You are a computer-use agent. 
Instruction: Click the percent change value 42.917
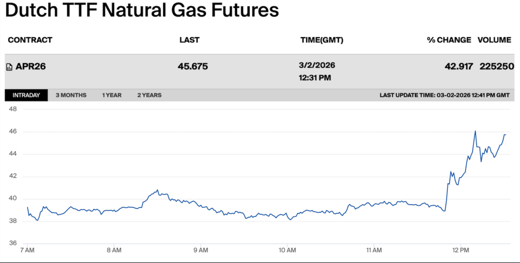pyautogui.click(x=458, y=66)
